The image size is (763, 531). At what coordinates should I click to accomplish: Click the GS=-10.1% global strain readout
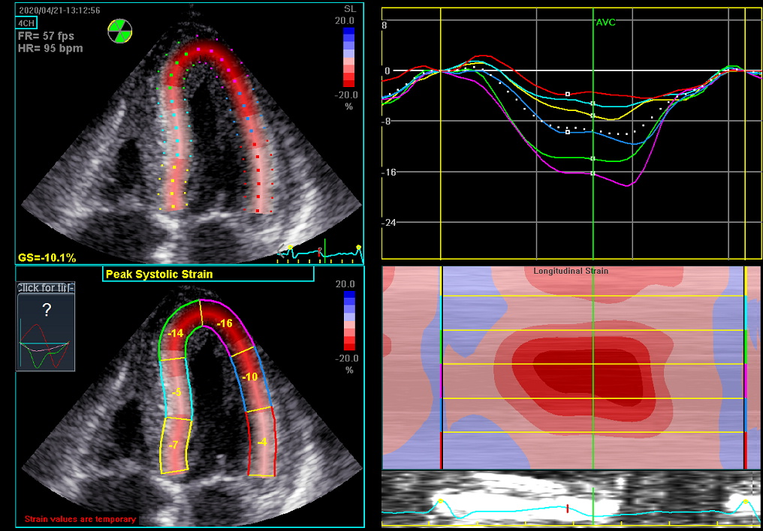pos(47,258)
